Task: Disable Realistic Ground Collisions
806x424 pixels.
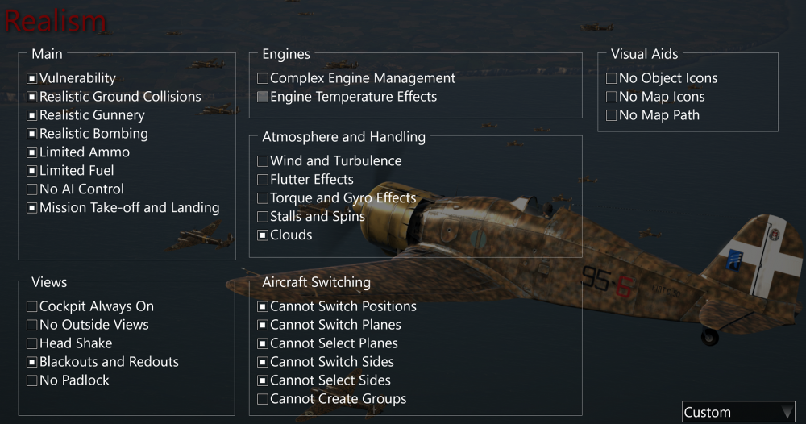Action: pyautogui.click(x=32, y=97)
